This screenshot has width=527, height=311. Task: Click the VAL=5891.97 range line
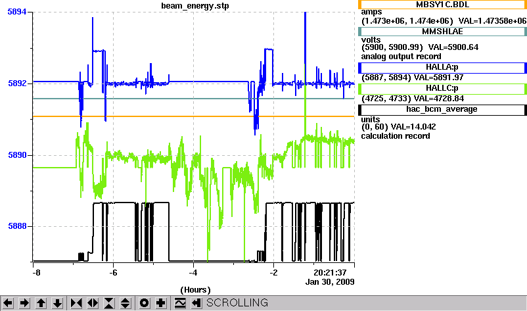(413, 78)
